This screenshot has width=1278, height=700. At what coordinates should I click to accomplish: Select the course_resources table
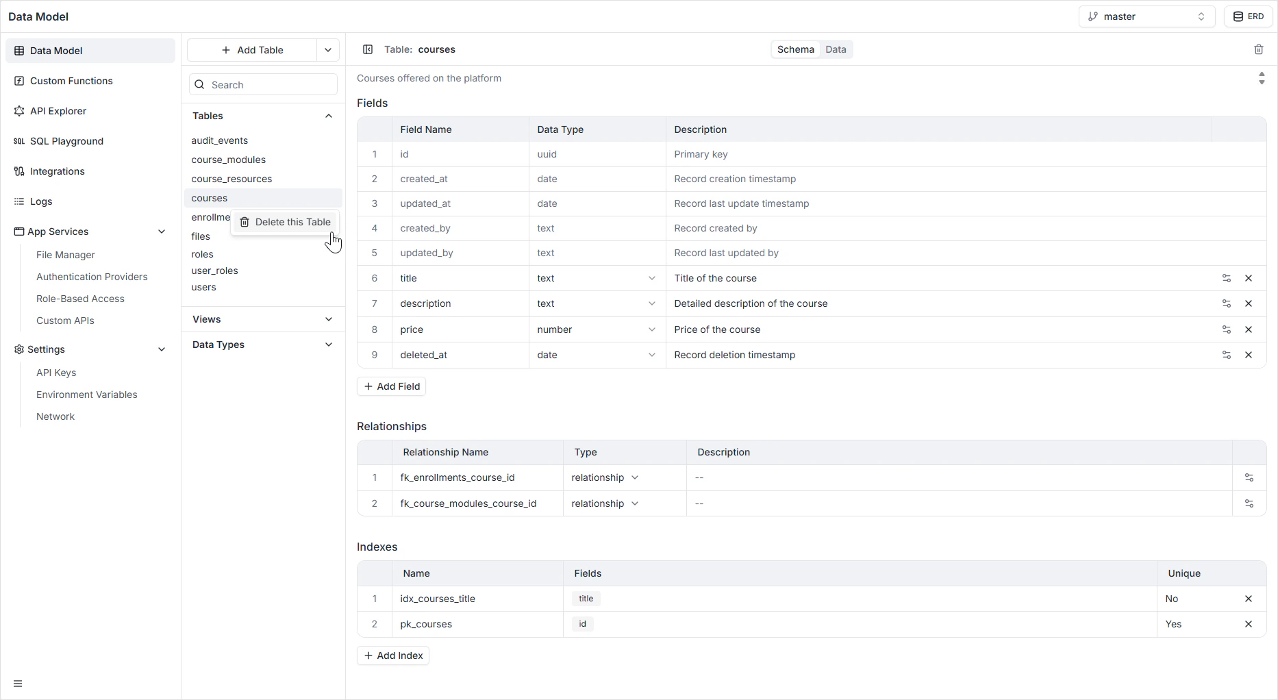pos(231,179)
